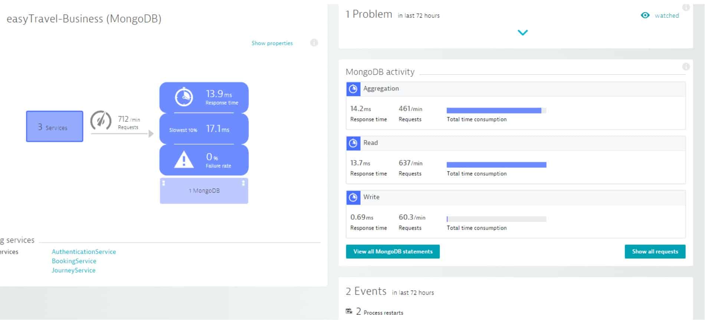
Task: Click the 13.7 ms Read response time
Action: click(x=360, y=163)
